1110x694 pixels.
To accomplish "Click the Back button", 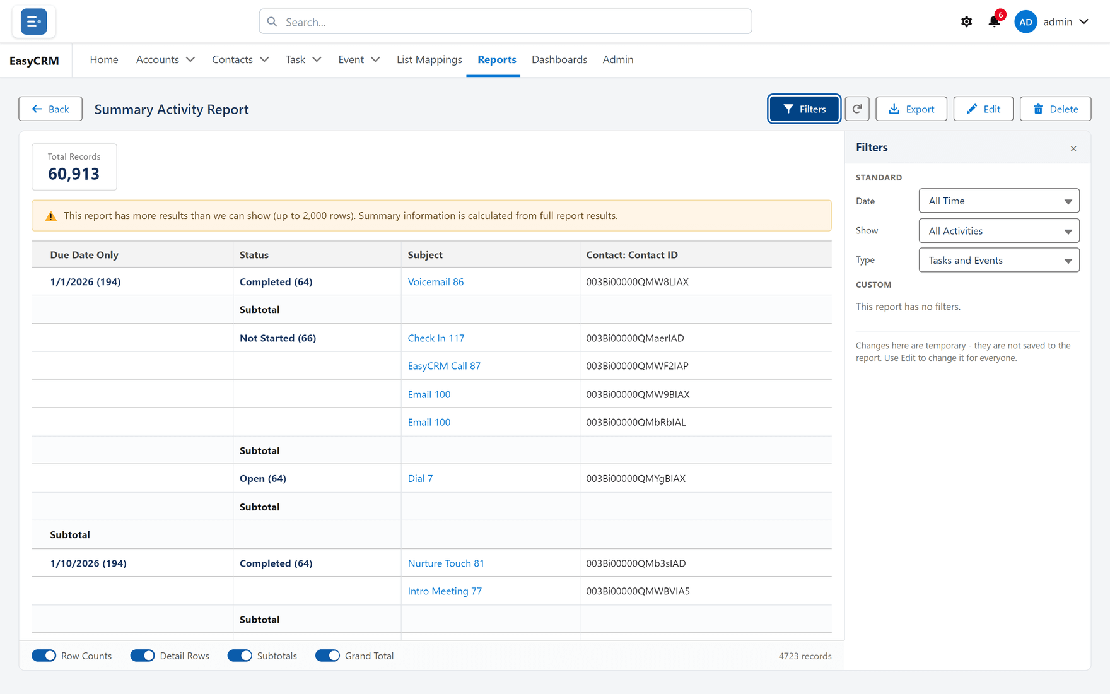I will point(50,109).
